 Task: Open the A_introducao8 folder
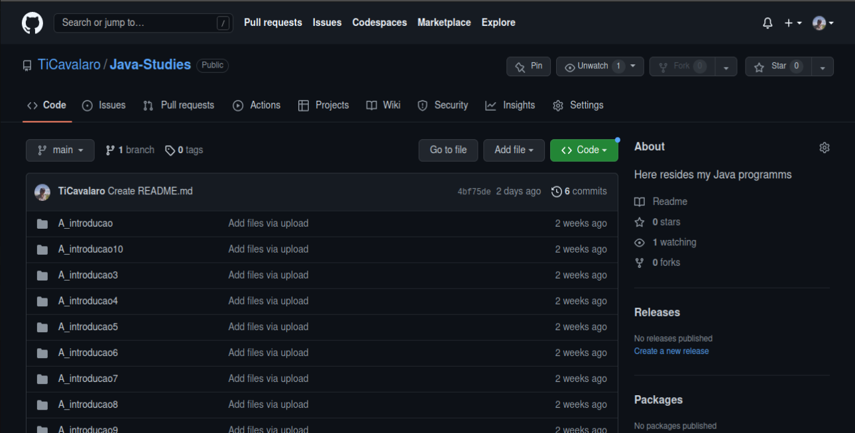[x=88, y=404]
